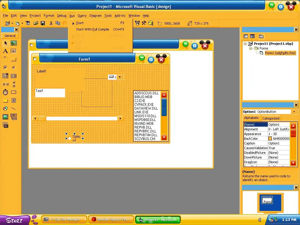Click the General toolbox tab

(10, 36)
